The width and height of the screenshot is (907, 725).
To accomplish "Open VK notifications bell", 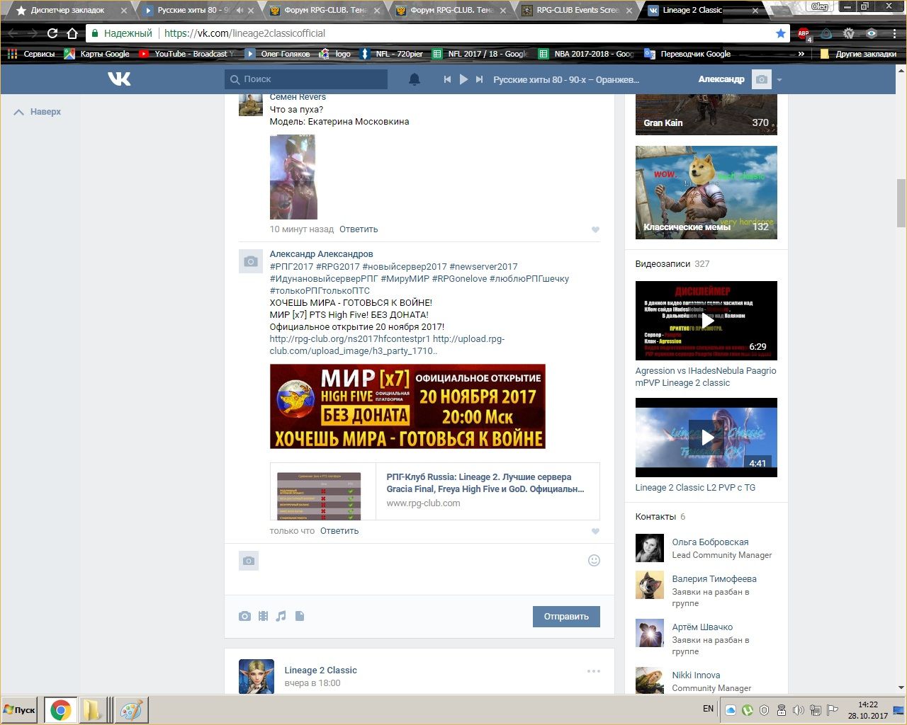I will [x=415, y=79].
